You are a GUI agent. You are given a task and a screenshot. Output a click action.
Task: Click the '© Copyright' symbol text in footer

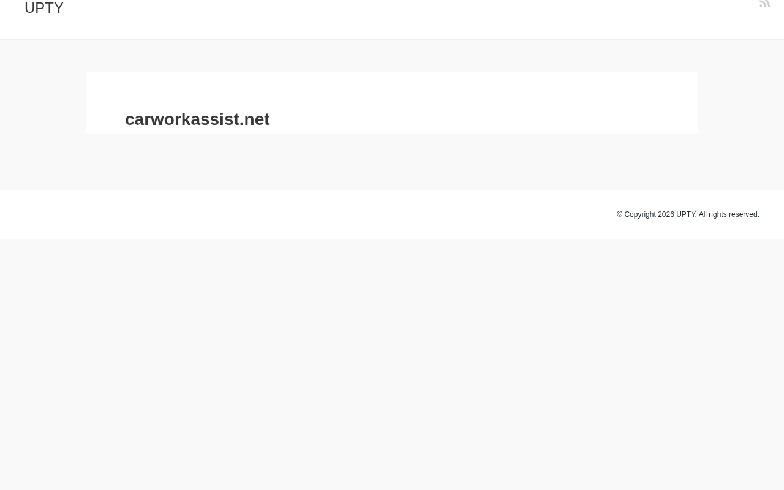pos(636,214)
